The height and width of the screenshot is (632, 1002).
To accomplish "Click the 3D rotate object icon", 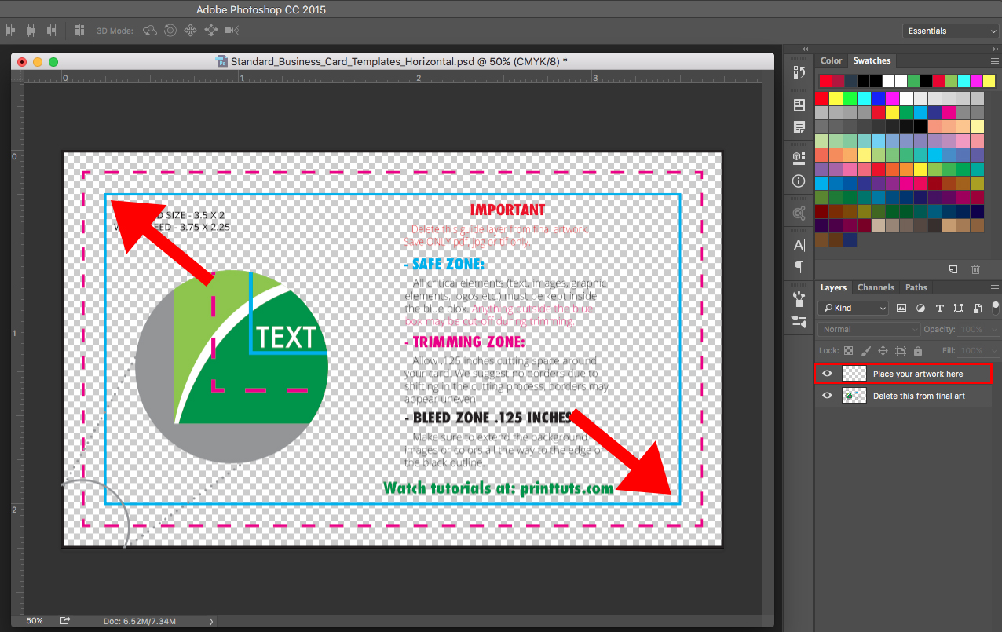I will [149, 31].
